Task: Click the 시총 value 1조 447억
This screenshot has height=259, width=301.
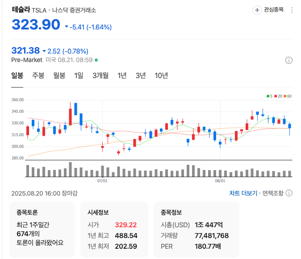Action: coord(209,225)
